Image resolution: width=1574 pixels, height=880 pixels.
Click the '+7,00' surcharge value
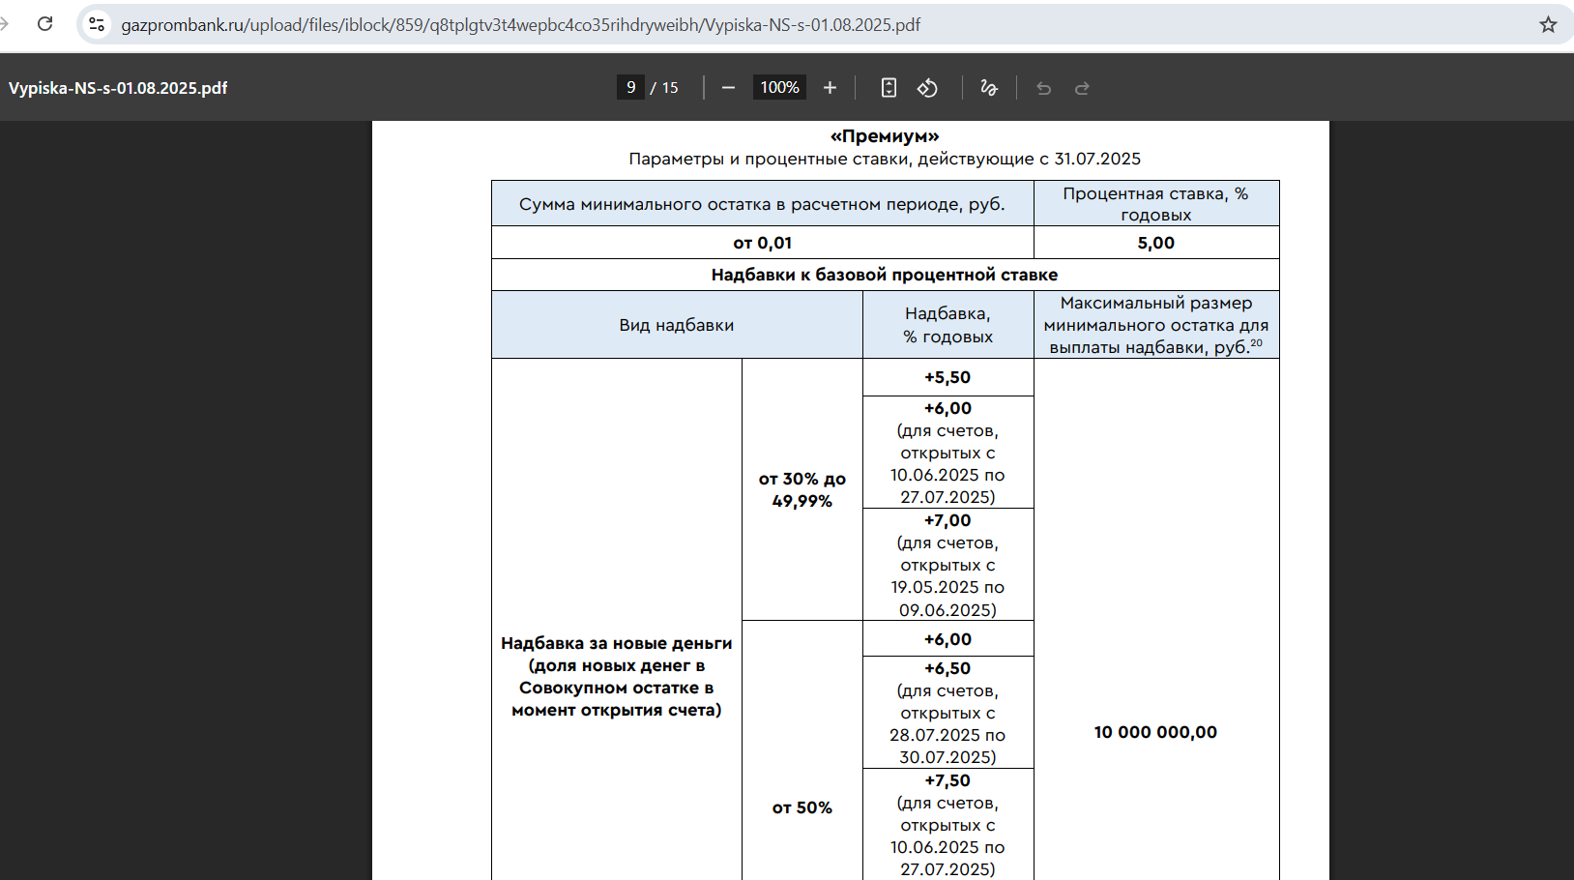[947, 520]
